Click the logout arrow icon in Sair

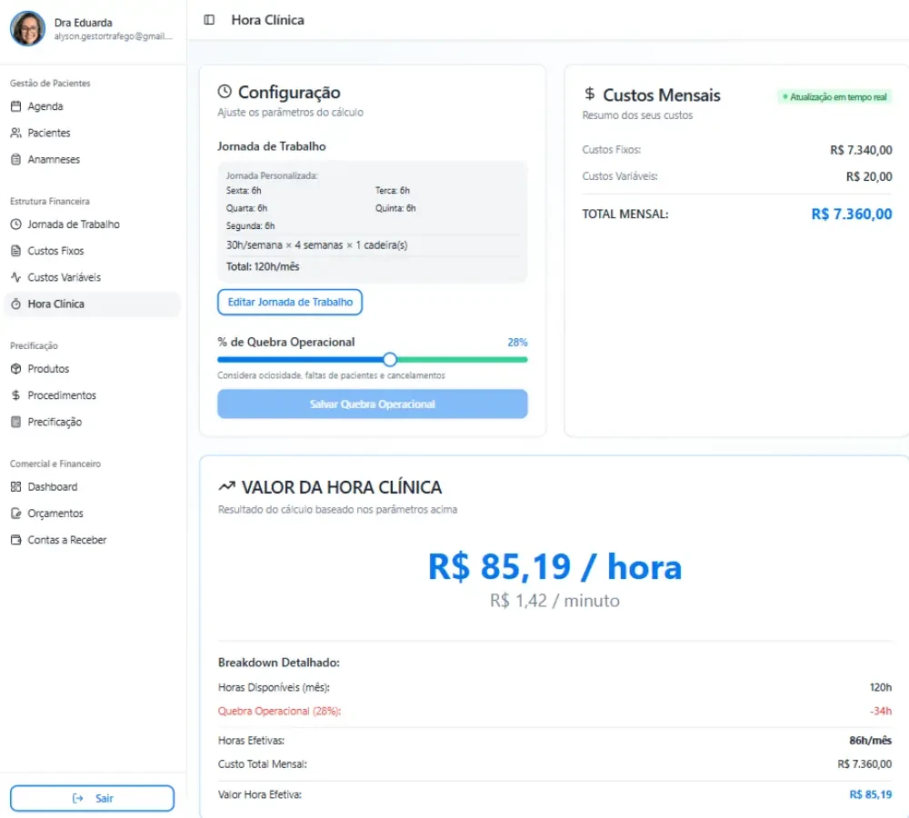[x=77, y=798]
